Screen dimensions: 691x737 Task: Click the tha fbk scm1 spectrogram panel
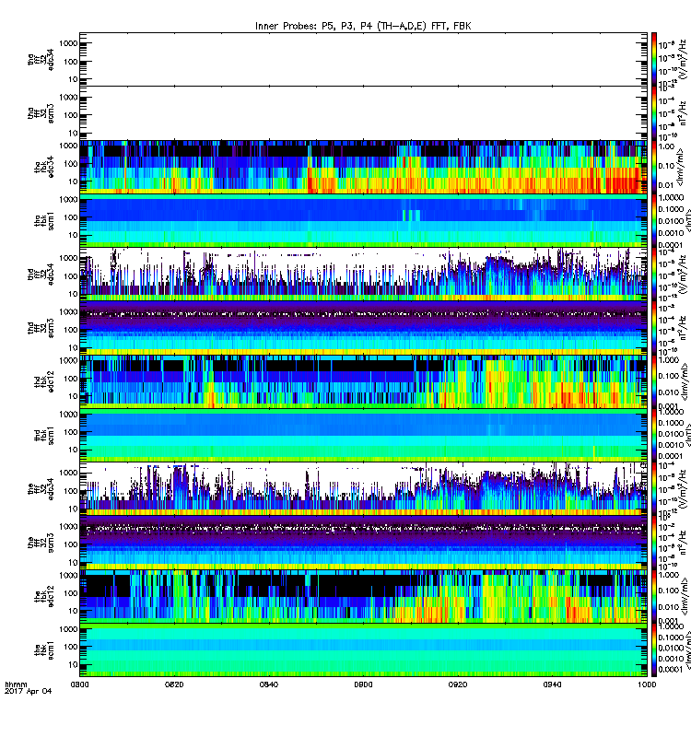tap(363, 221)
